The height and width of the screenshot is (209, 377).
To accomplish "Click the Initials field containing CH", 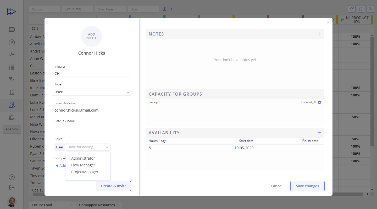I will (x=92, y=74).
